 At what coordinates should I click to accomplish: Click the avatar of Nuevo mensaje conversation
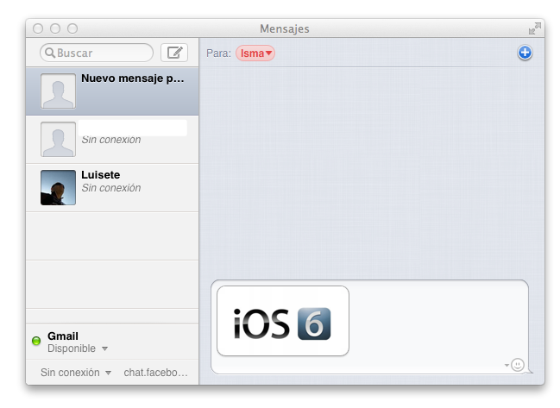pos(58,91)
